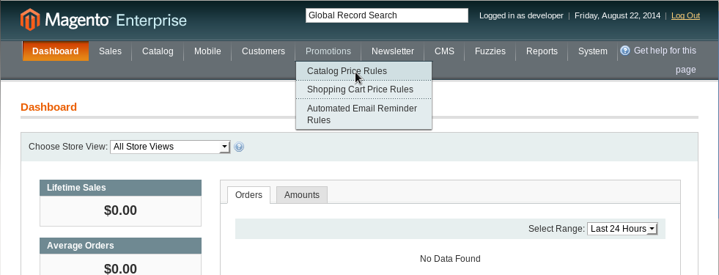719x275 pixels.
Task: Open the Reports menu
Action: [542, 51]
